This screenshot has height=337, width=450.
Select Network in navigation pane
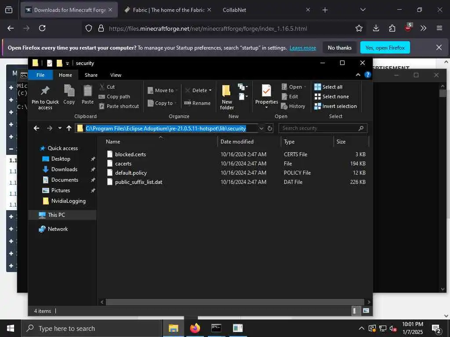(58, 229)
